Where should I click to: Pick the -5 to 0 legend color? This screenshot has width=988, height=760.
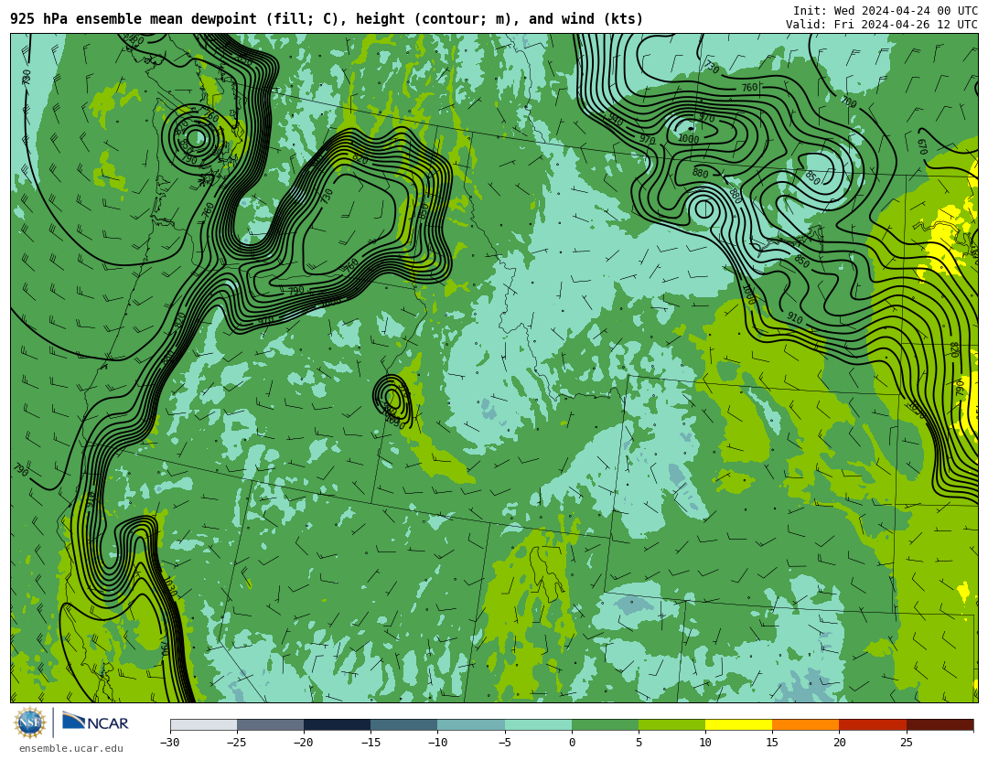click(x=538, y=724)
